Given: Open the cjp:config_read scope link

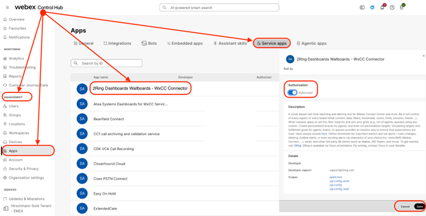Looking at the screenshot, I should (x=339, y=189).
